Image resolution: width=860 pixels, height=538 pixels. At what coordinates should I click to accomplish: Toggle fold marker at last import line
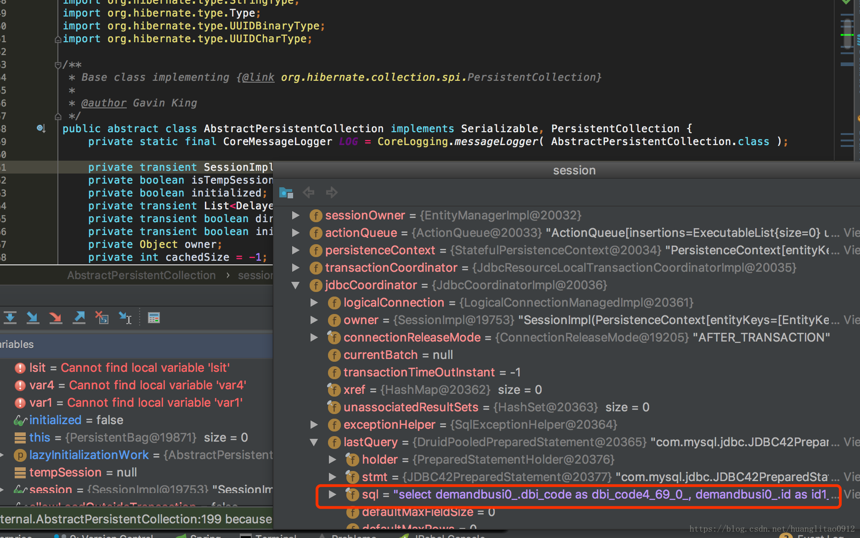pos(58,39)
